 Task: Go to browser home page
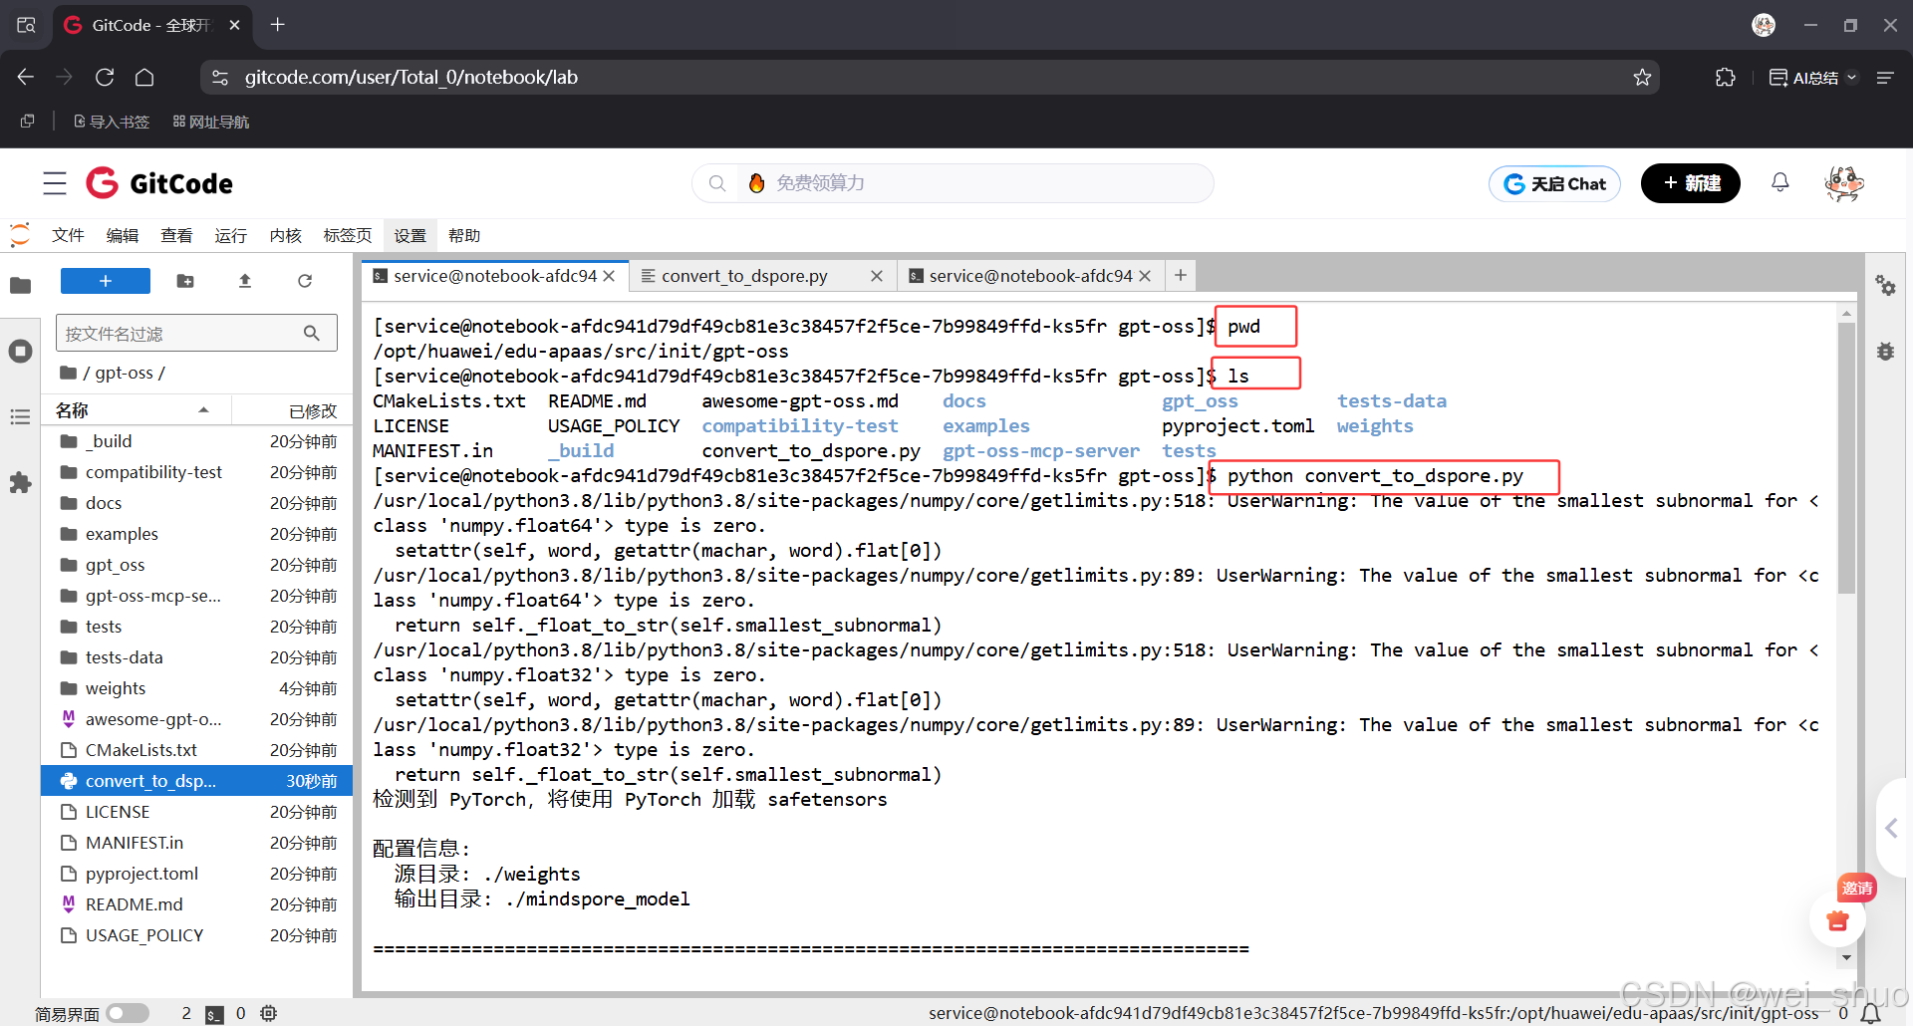click(x=144, y=78)
